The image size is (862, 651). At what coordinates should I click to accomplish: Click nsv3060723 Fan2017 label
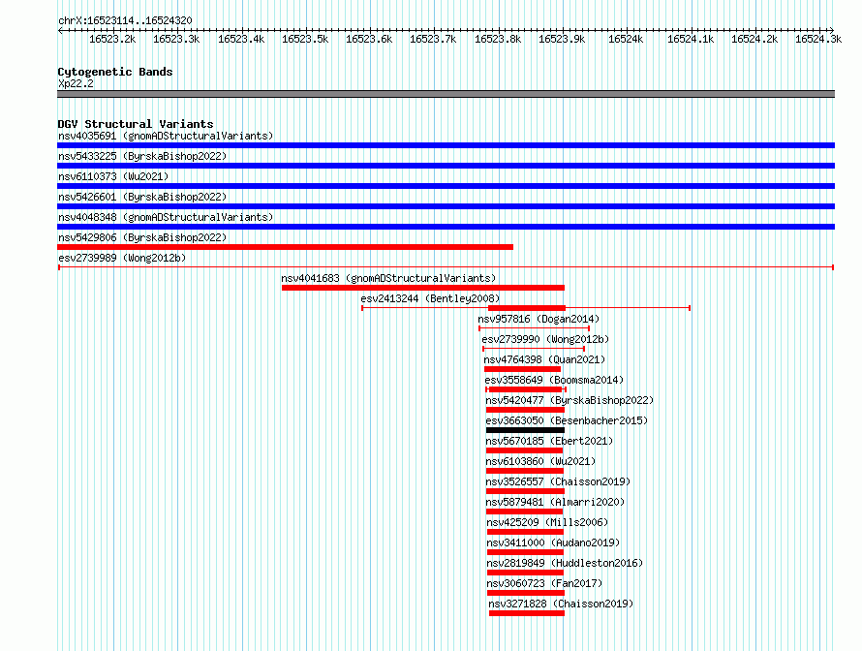coord(544,583)
